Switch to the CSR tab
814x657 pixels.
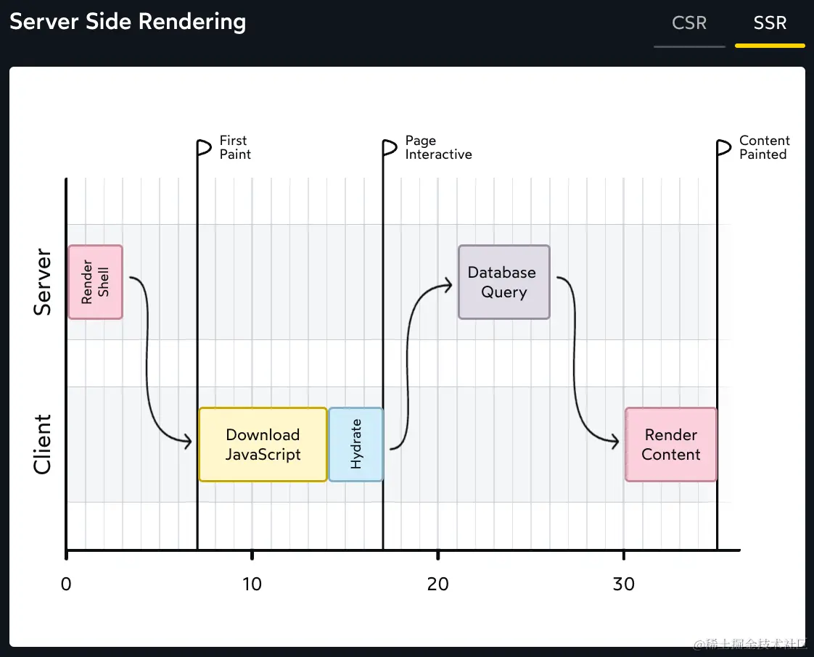[689, 23]
